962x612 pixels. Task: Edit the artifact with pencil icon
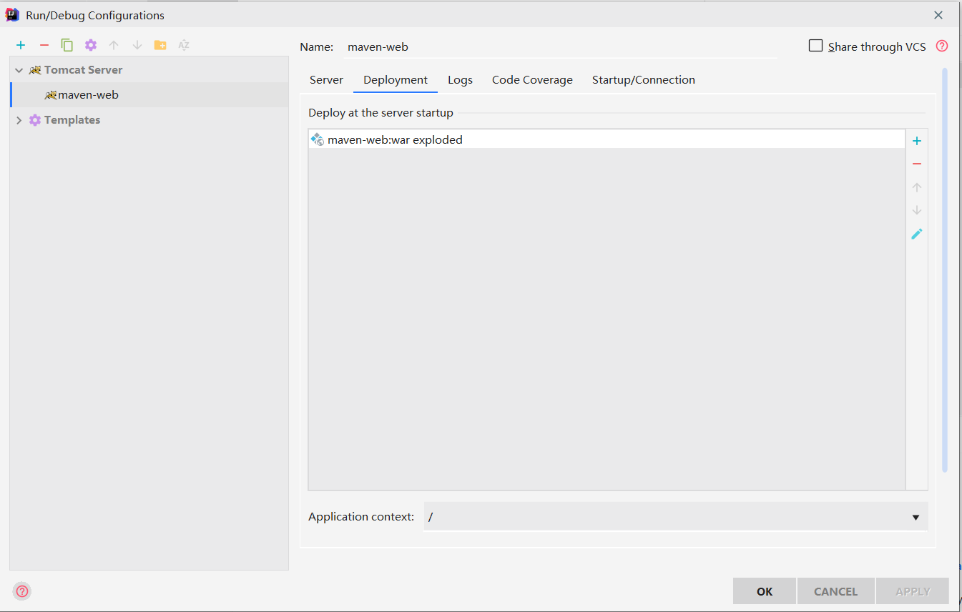pos(917,234)
